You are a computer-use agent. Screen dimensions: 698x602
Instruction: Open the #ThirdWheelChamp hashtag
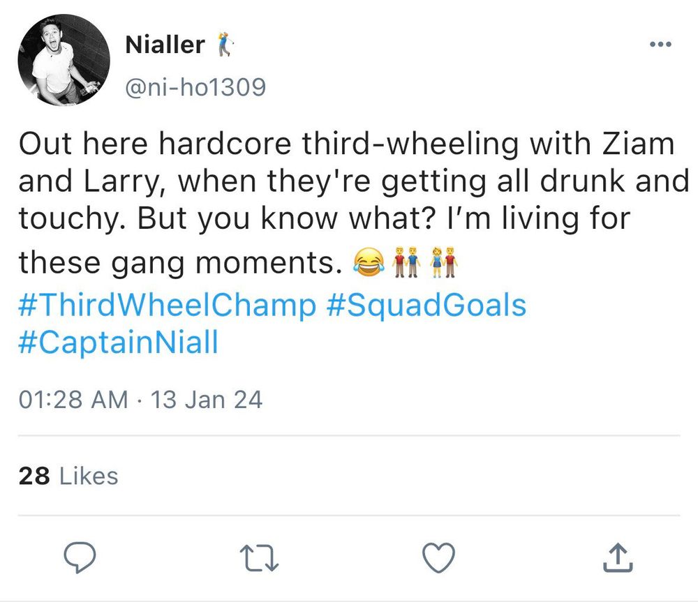tap(167, 305)
